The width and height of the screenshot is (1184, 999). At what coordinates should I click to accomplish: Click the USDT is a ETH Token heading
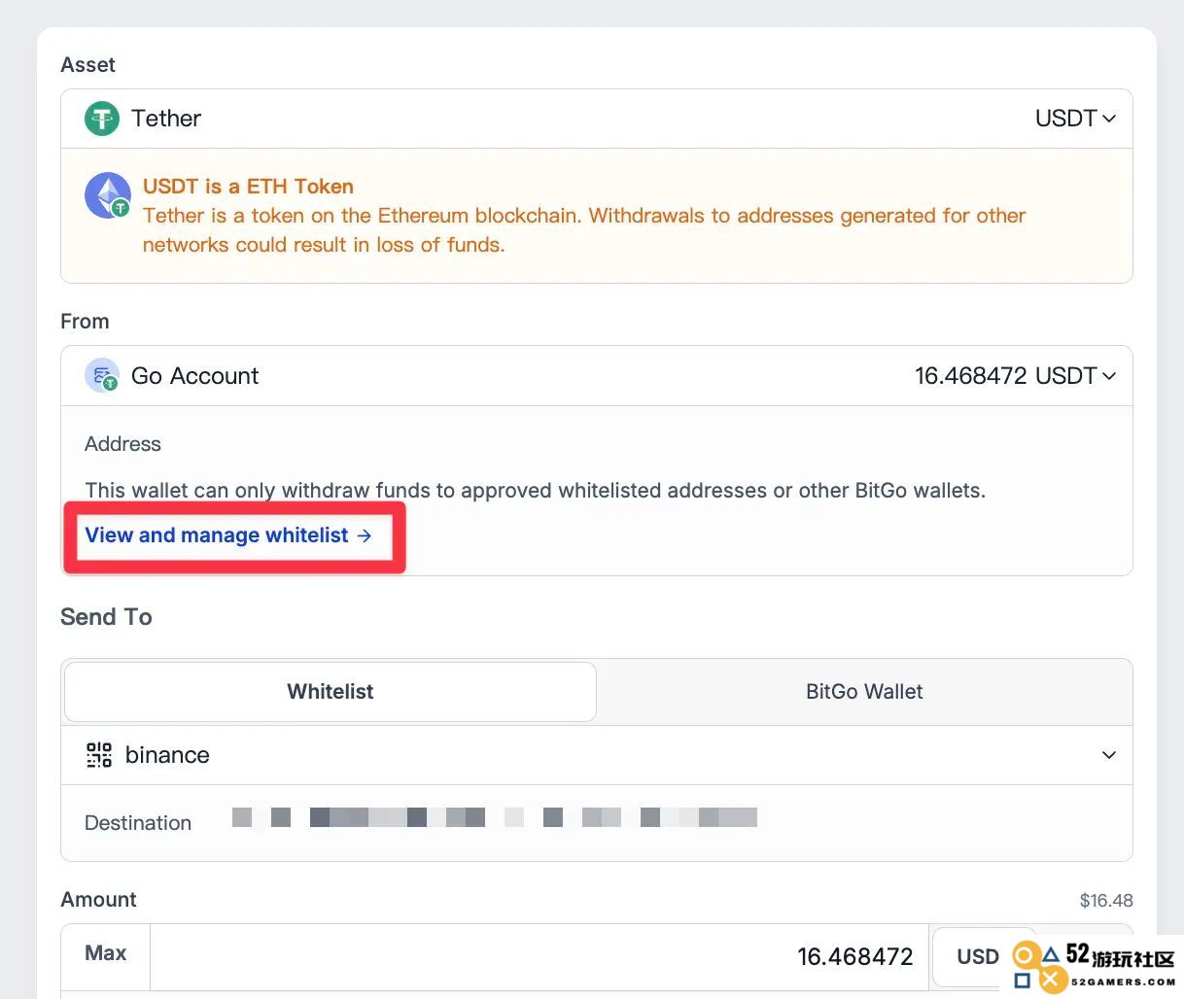click(x=248, y=187)
